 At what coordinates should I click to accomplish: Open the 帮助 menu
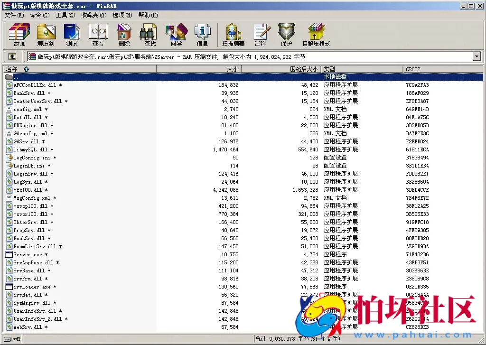148,15
